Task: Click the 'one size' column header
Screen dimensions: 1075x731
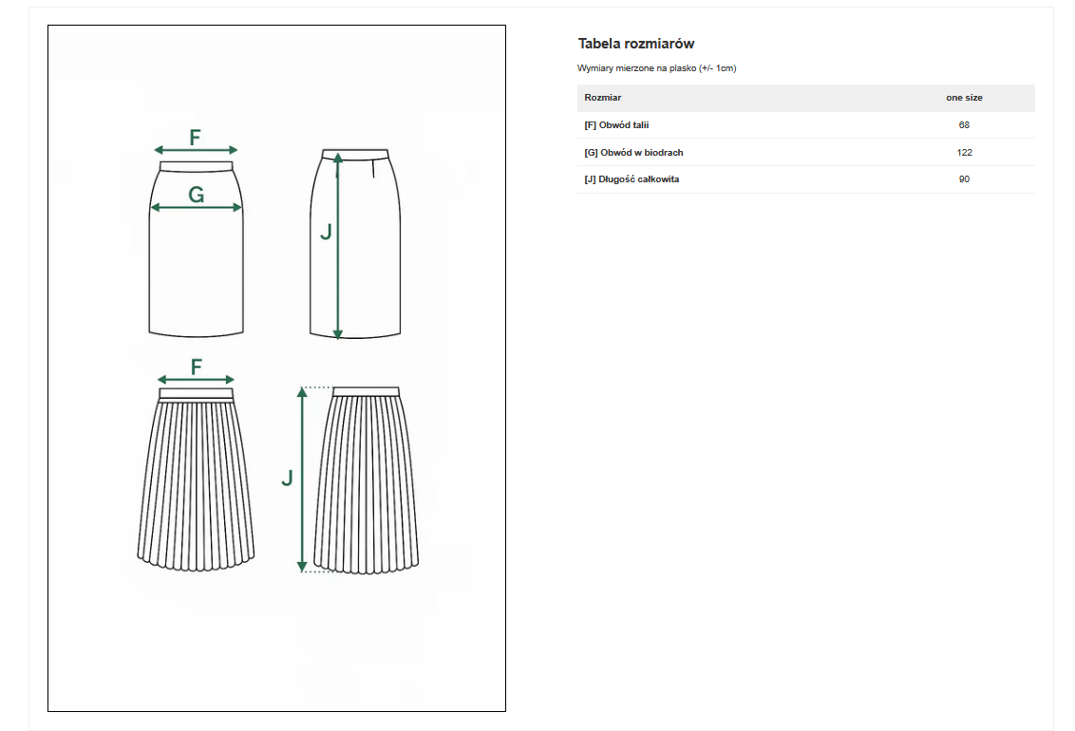Action: [964, 98]
